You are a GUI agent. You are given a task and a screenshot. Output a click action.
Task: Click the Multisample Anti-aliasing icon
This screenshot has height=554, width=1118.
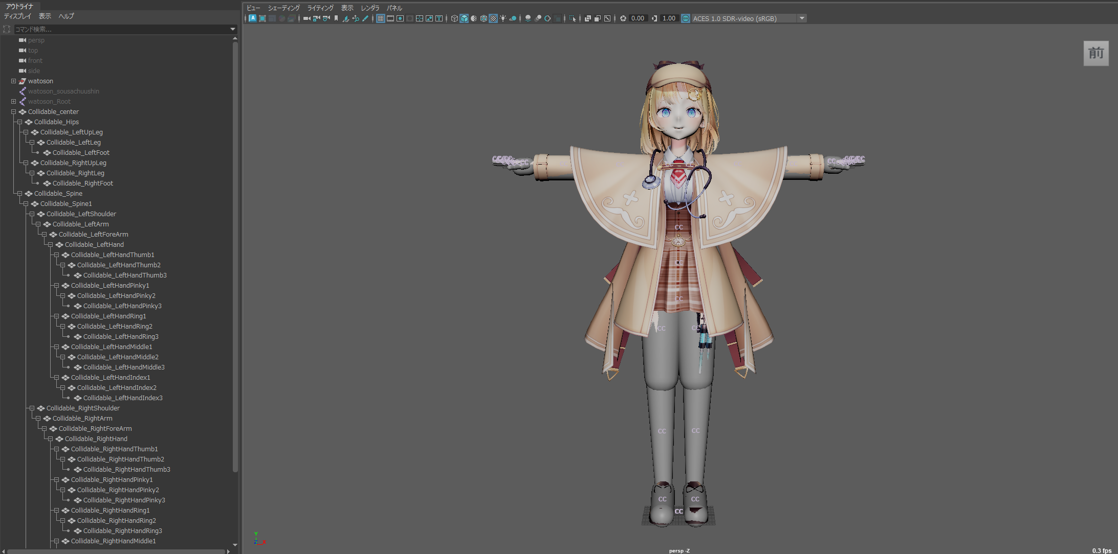tap(547, 18)
